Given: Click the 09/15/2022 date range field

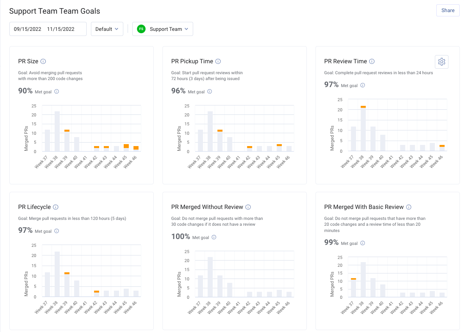Looking at the screenshot, I should pyautogui.click(x=27, y=29).
